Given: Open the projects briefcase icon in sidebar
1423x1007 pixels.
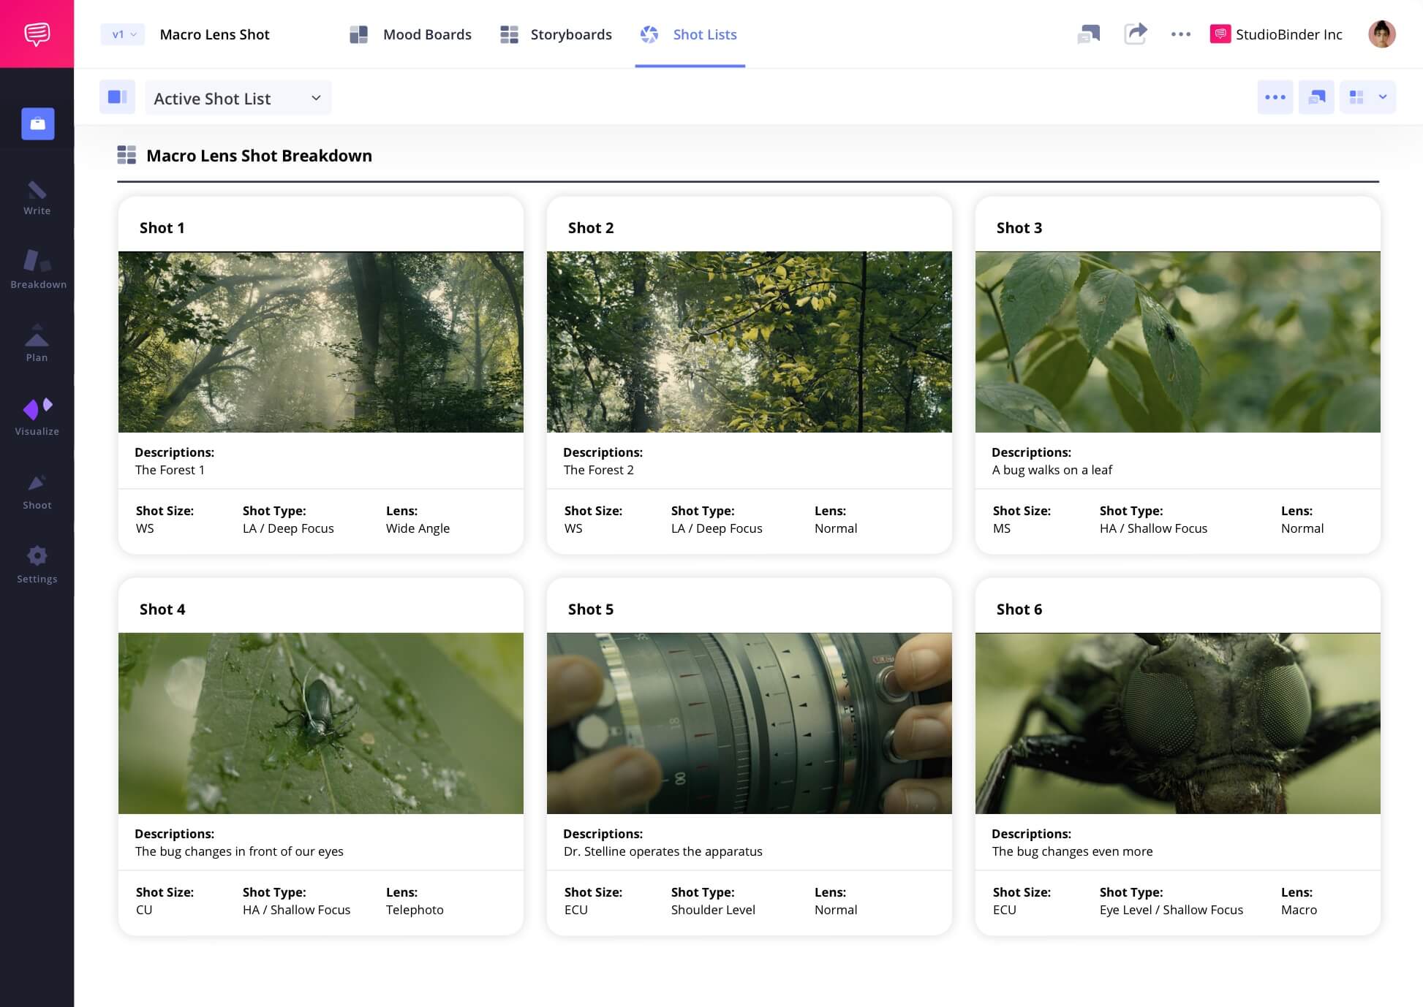Looking at the screenshot, I should point(38,124).
